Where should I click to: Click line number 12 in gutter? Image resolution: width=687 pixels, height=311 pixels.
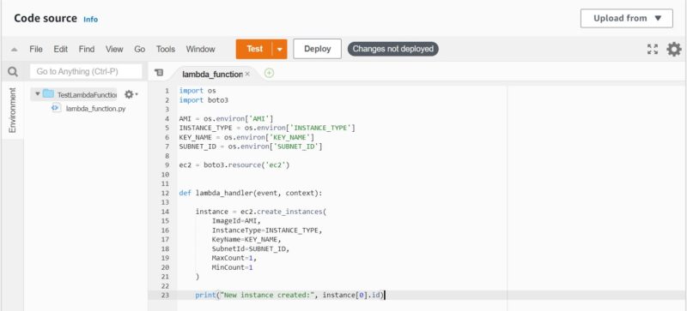[x=165, y=193]
